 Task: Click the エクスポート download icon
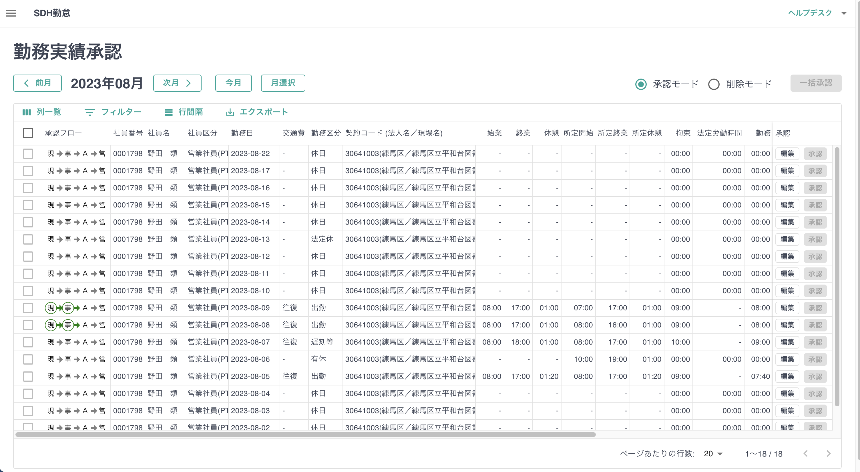230,112
